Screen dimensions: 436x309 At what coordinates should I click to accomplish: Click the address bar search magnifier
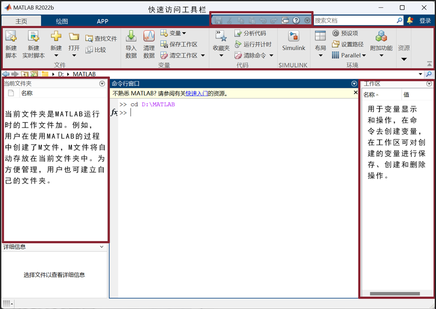pos(429,74)
